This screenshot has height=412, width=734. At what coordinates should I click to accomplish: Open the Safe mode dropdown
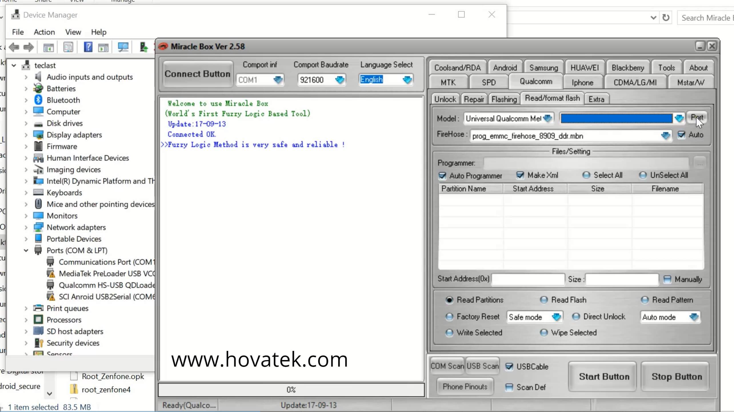click(556, 317)
